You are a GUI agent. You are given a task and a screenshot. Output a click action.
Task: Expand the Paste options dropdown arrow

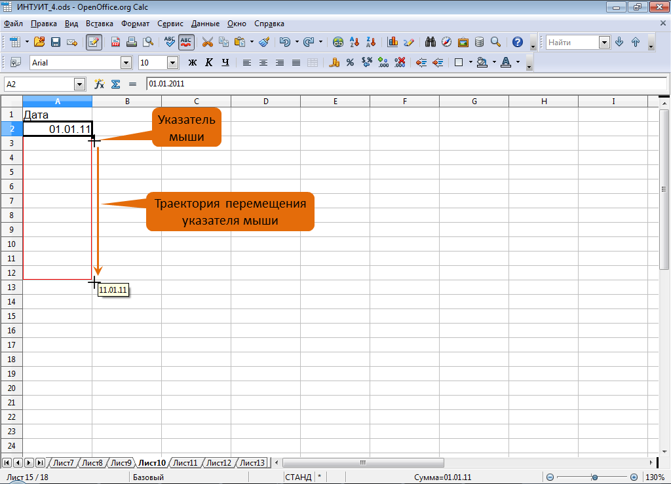(x=252, y=42)
